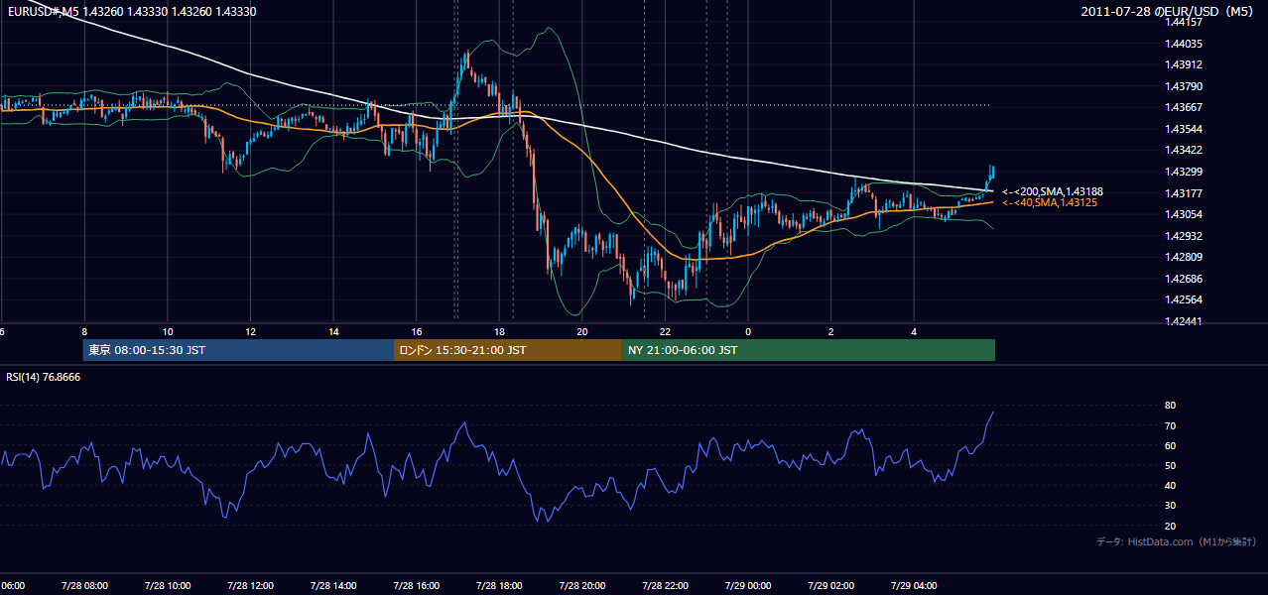
Task: Click the 7/29 00:00 date label
Action: coord(747,585)
